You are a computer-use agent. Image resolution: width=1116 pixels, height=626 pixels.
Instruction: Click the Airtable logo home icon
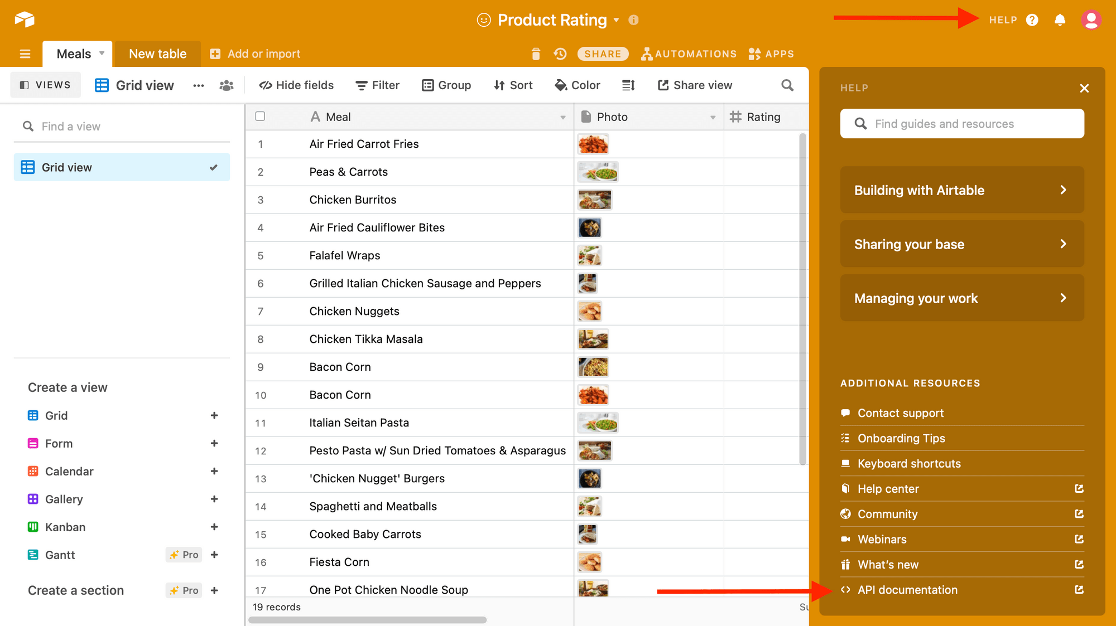click(x=25, y=20)
